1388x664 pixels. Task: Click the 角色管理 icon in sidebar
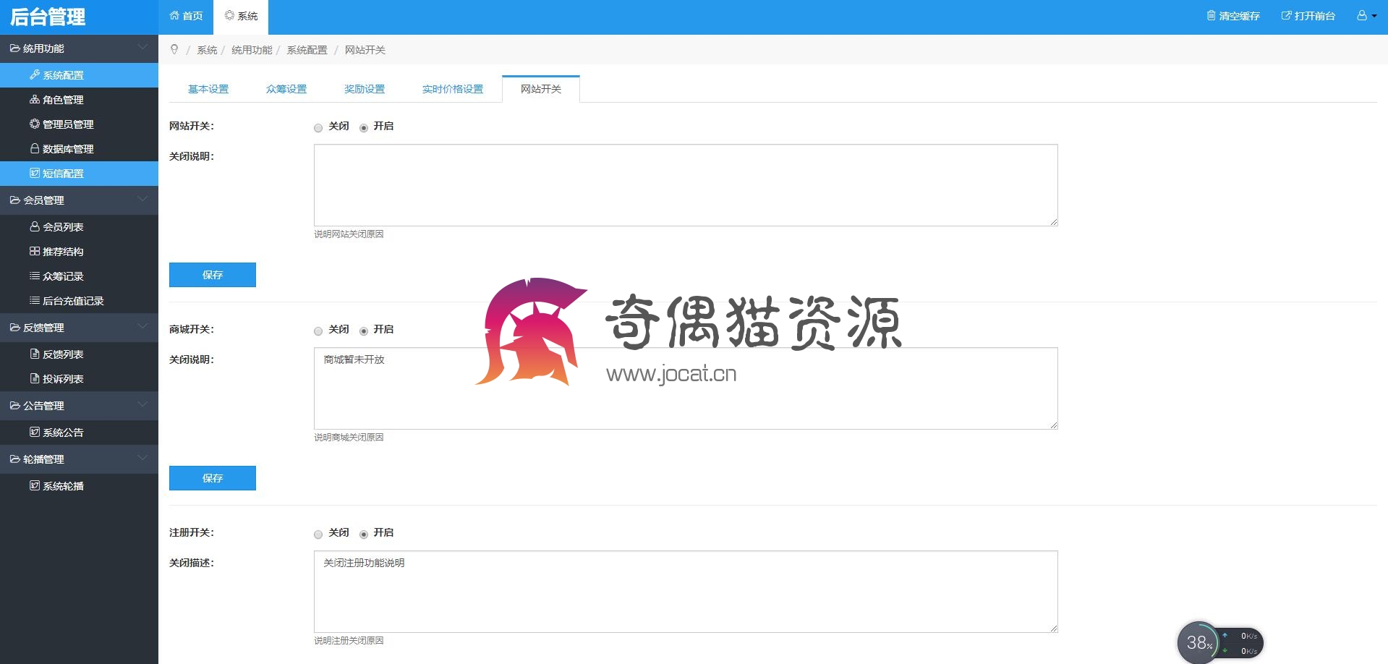(x=35, y=99)
